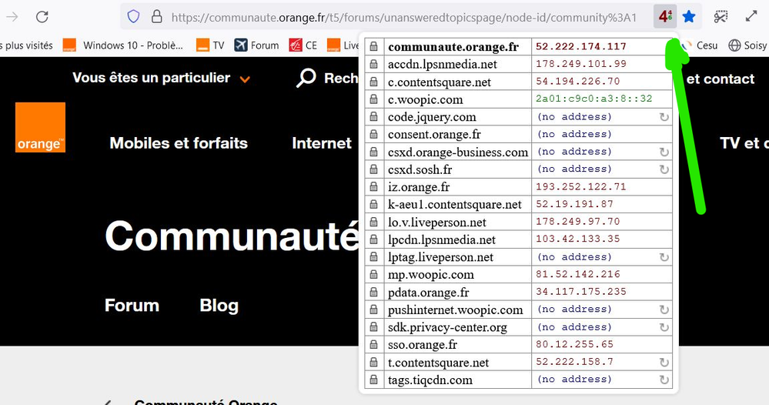Click the lpcdn.lpsnmedia.net domain
769x405 pixels.
click(x=442, y=239)
